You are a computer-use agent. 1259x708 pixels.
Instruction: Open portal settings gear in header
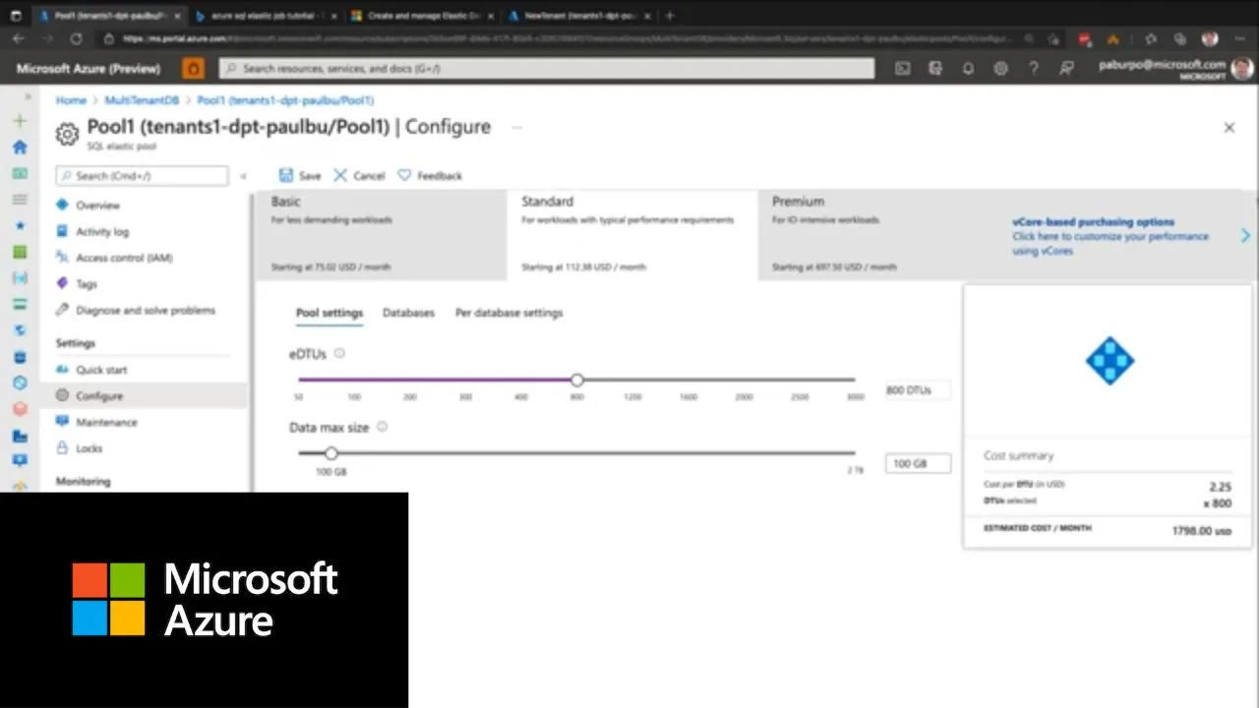[1000, 69]
